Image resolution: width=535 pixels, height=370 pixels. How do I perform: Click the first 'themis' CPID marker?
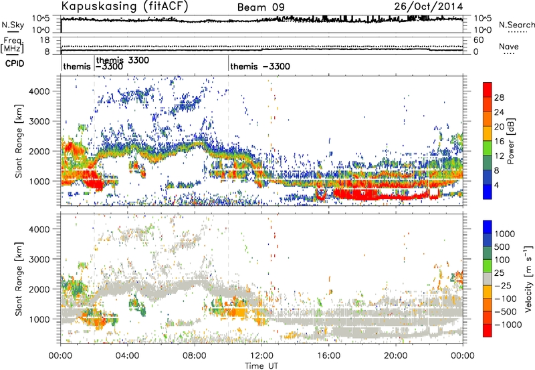point(77,66)
